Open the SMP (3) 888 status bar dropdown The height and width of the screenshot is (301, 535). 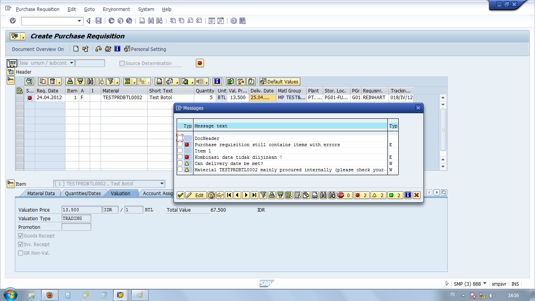[x=485, y=283]
